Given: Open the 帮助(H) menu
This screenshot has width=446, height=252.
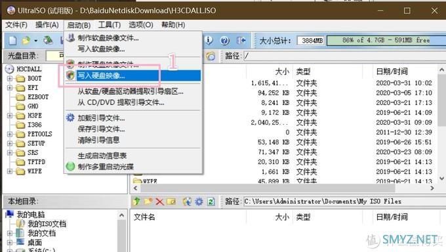Looking at the screenshot, I should (x=173, y=25).
